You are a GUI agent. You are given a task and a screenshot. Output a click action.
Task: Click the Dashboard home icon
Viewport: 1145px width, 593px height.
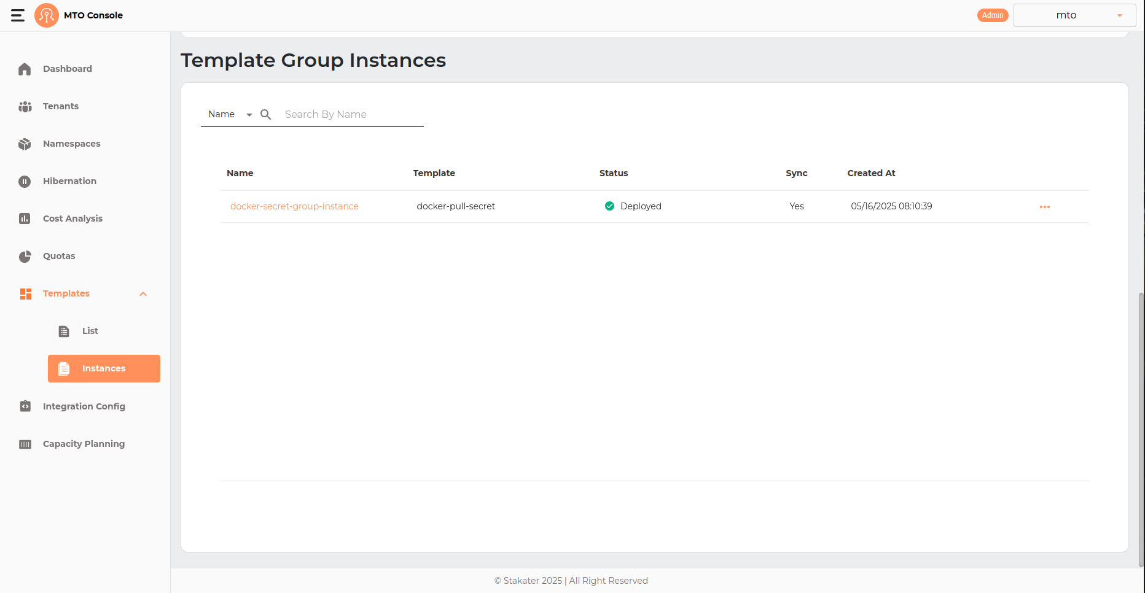[x=25, y=69]
